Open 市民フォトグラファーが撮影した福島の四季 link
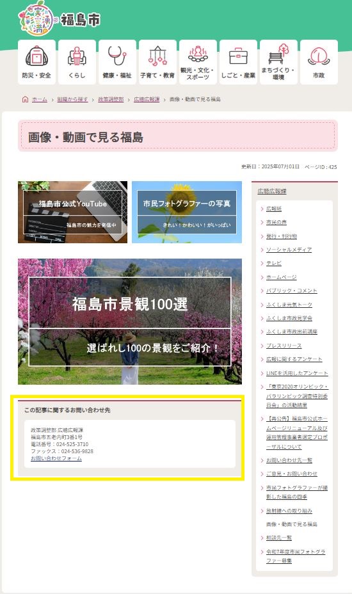The image size is (352, 594). tap(297, 492)
